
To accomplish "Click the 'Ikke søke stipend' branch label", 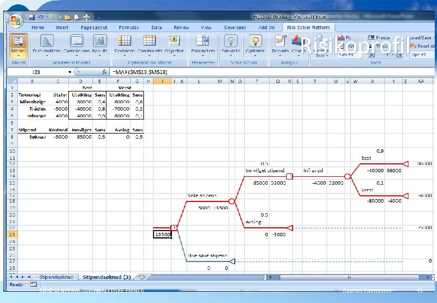I will (207, 255).
